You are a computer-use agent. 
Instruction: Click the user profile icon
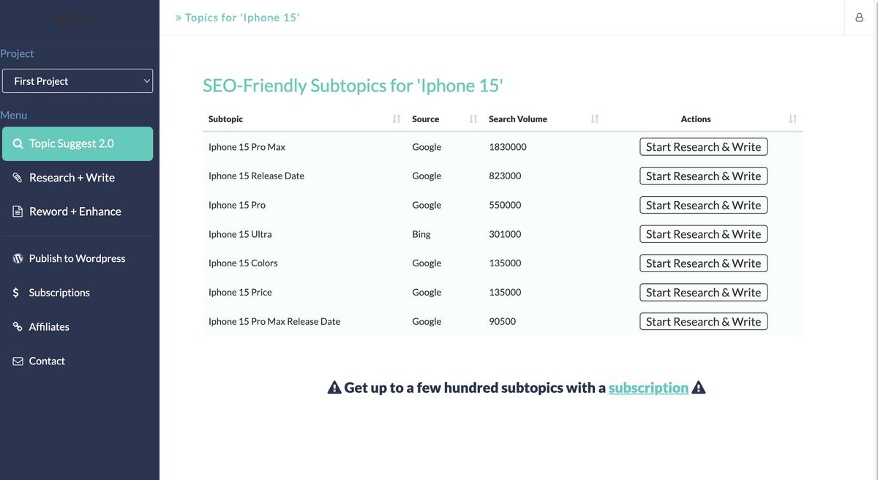[859, 18]
